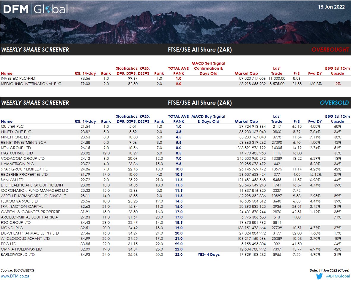
Task: Click PSG Group last trade 8814
Action: tap(277, 223)
